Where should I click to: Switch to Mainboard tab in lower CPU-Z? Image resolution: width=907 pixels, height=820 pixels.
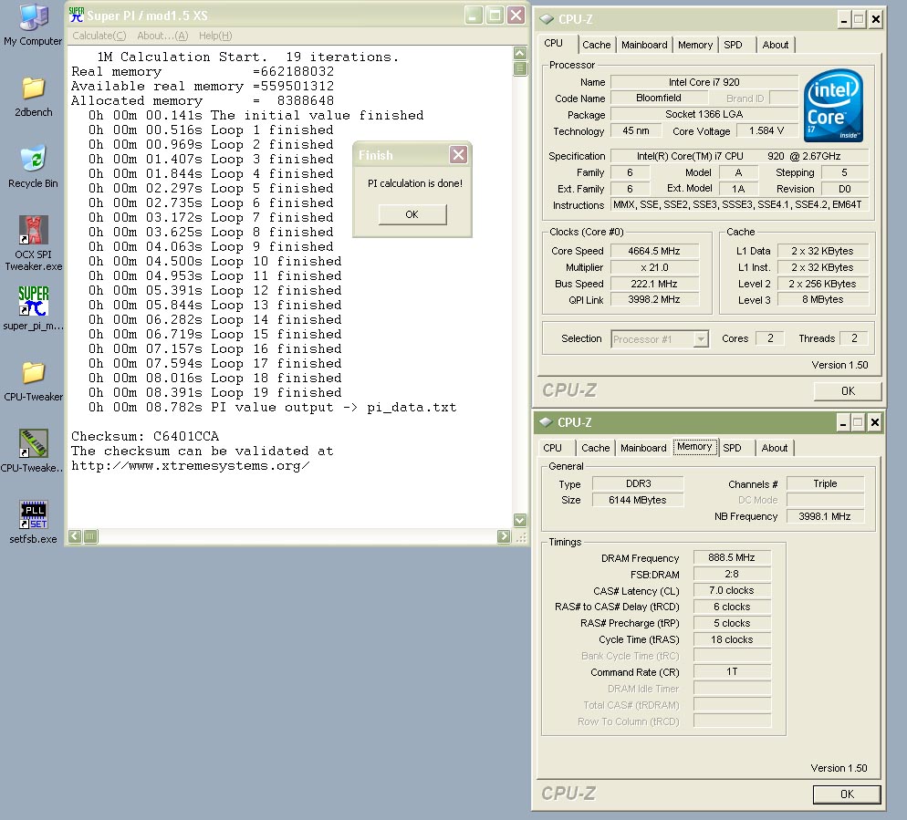[x=643, y=448]
